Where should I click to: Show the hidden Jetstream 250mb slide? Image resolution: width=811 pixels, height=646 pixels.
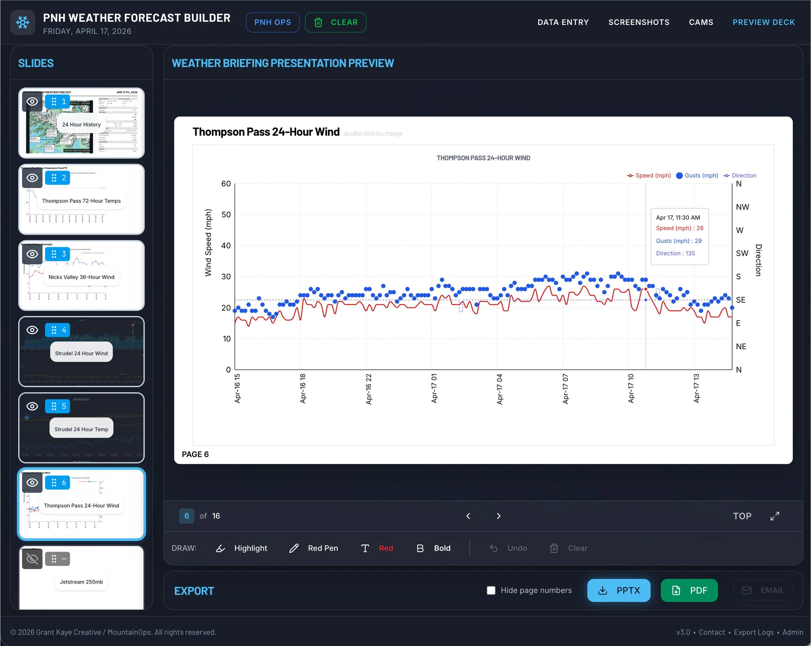point(32,559)
